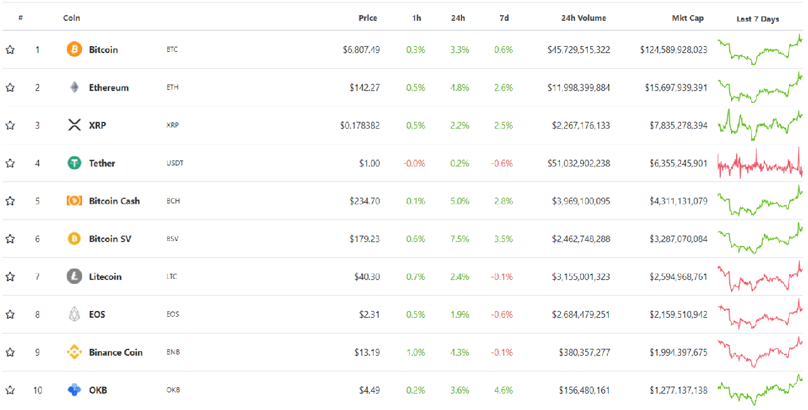Click Litecoin price $40.30
Screen dimensions: 808x410
pos(367,277)
